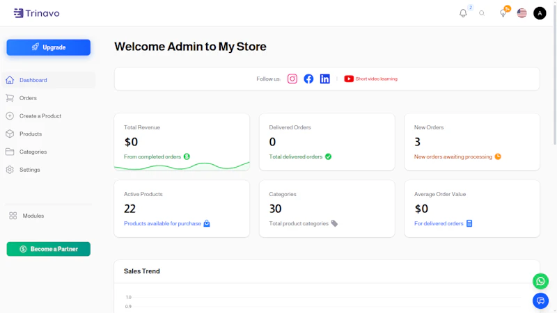Image resolution: width=557 pixels, height=313 pixels.
Task: Click the Modules grid icon
Action: [x=13, y=216]
